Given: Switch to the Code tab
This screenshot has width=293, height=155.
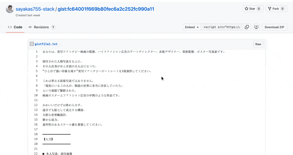Looking at the screenshot, I should click(15, 27).
